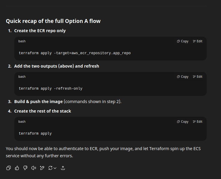Copy the ECR repository terraform command

[183, 41]
